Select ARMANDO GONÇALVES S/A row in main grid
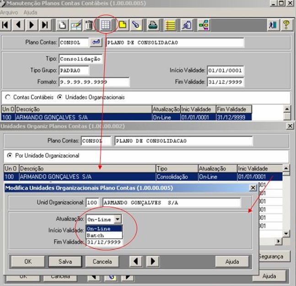Screen dimensions: 296x286 point(126,117)
